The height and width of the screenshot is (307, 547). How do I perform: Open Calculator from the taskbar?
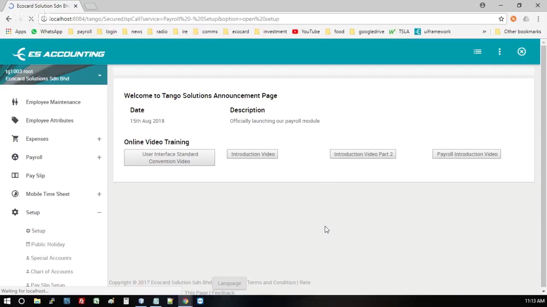point(126,301)
